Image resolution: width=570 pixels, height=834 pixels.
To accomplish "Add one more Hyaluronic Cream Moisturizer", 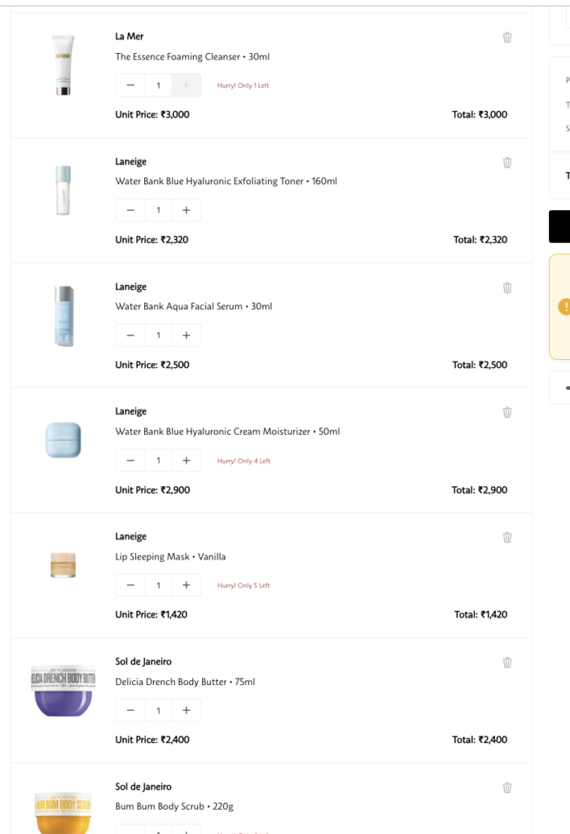I will pyautogui.click(x=186, y=460).
